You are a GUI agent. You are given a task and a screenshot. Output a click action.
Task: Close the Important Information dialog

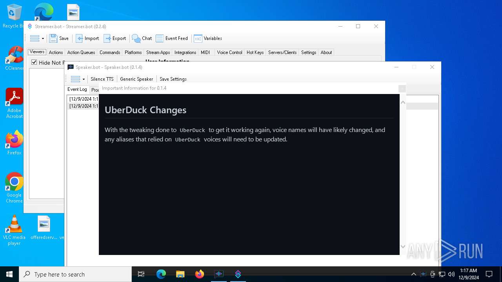click(x=402, y=89)
